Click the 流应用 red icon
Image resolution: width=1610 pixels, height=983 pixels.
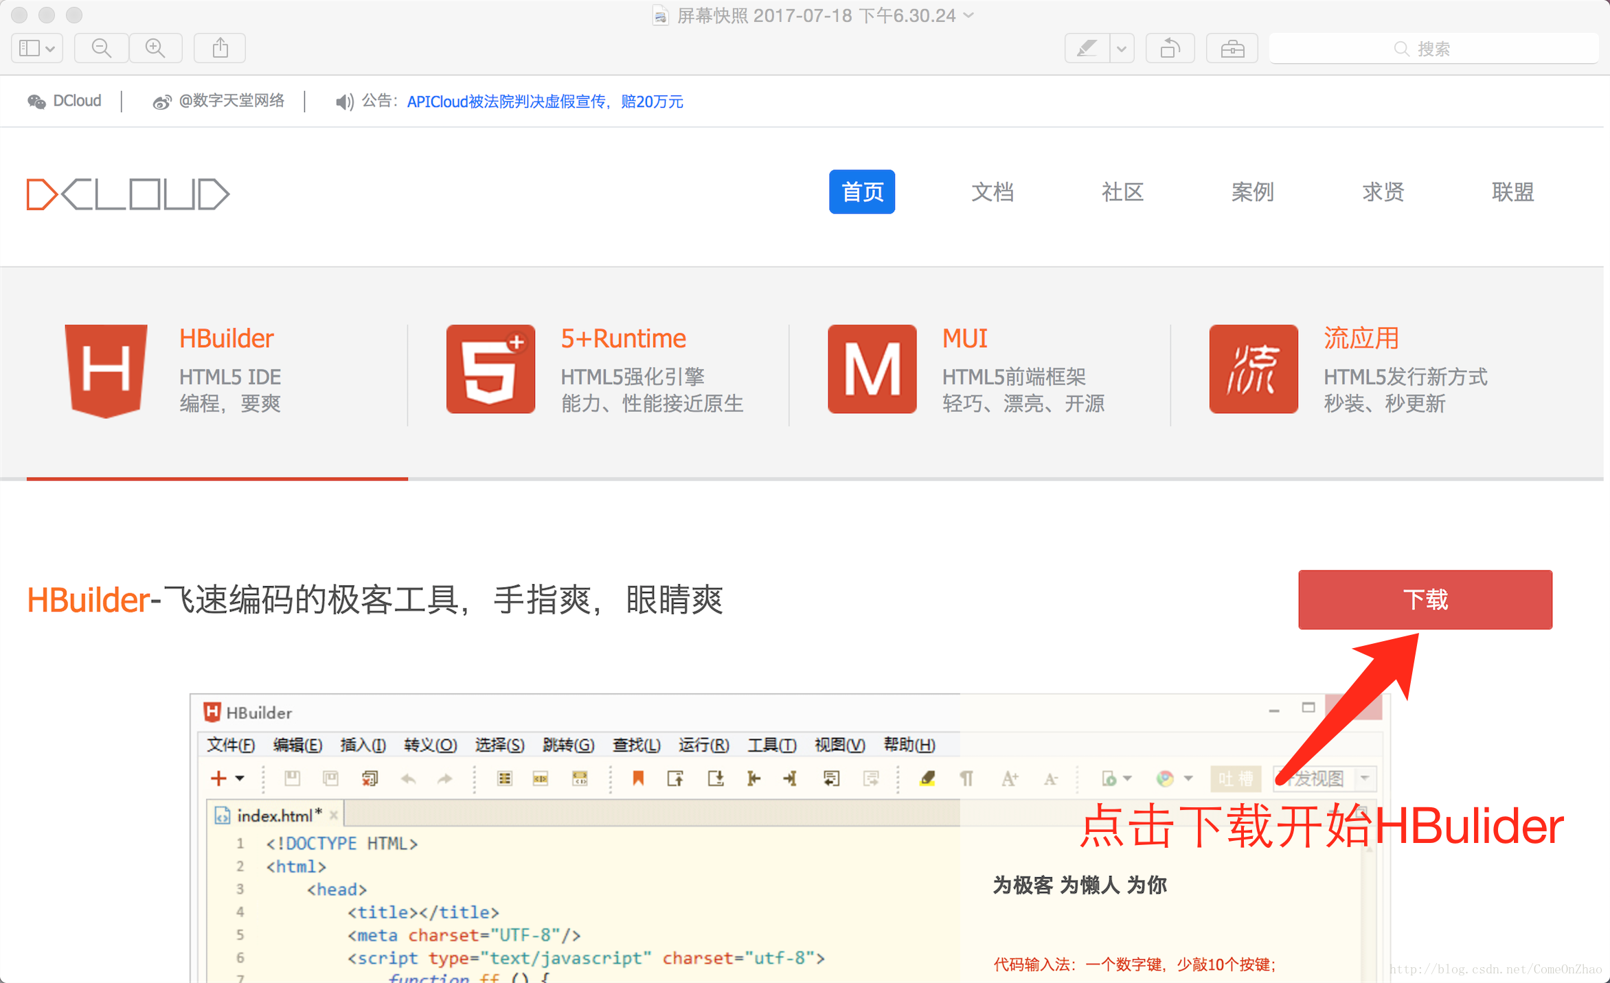[1254, 369]
